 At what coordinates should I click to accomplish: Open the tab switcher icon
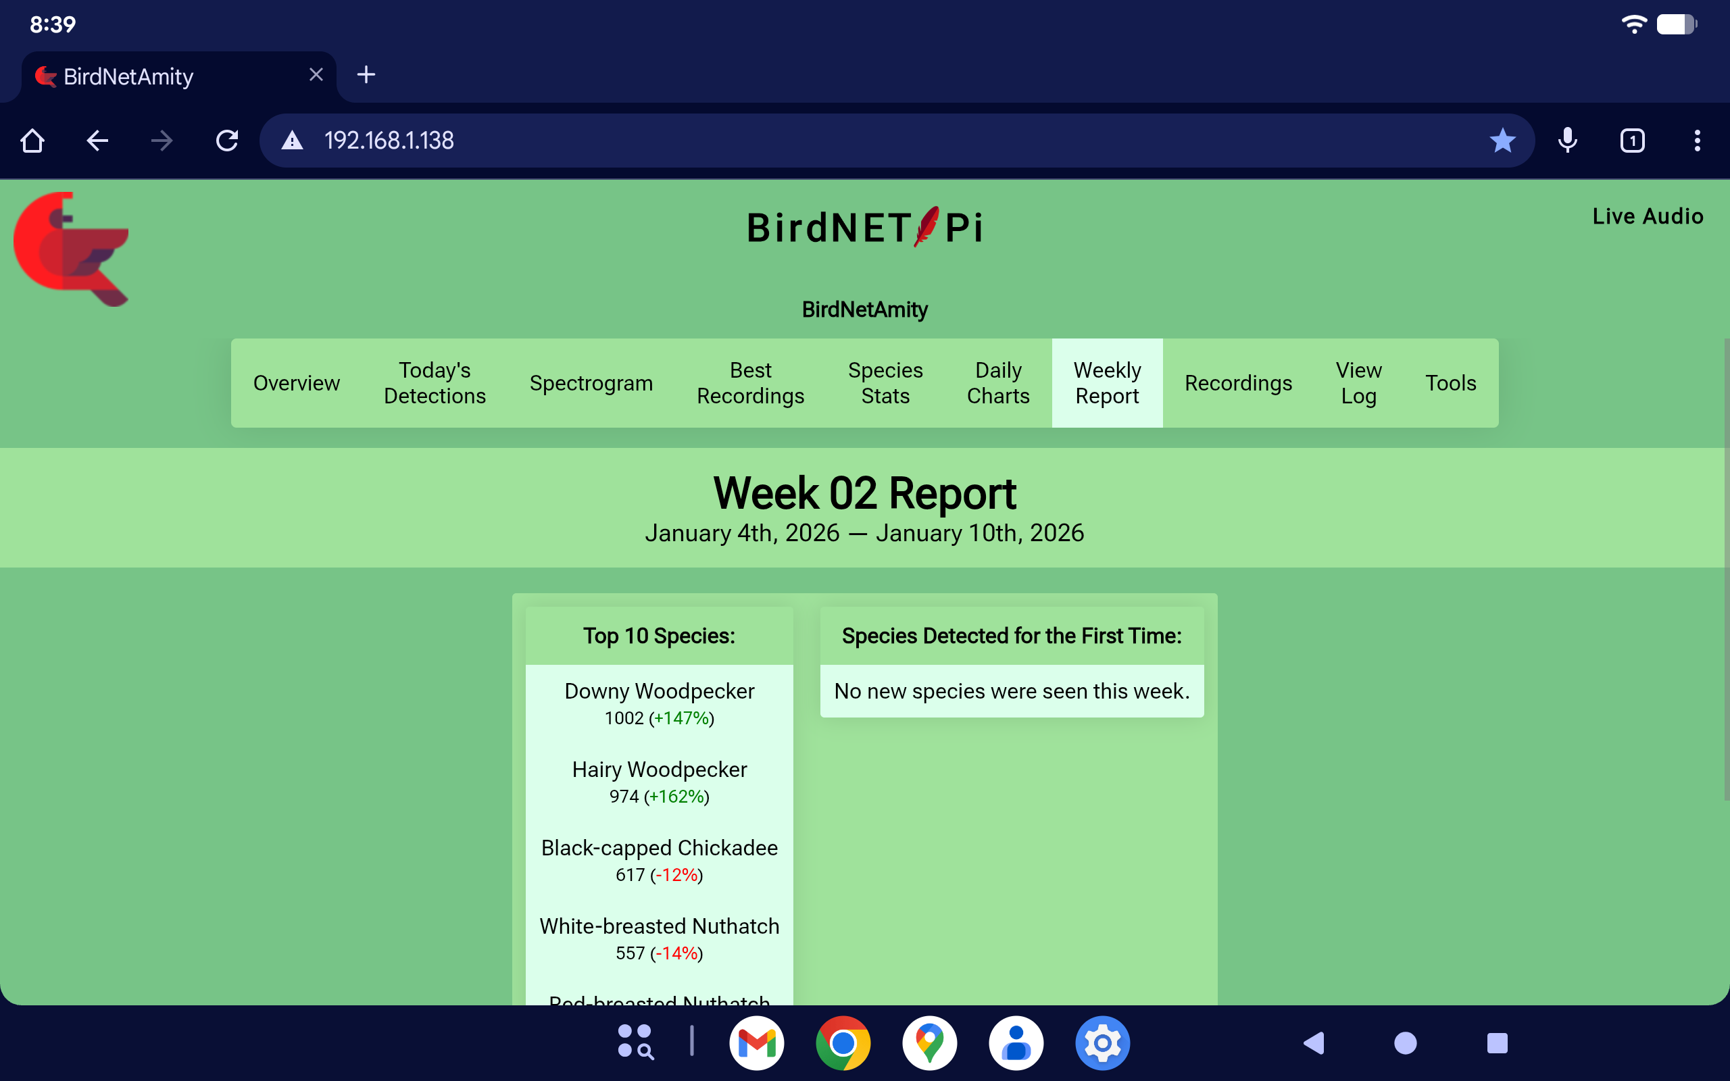[1632, 141]
